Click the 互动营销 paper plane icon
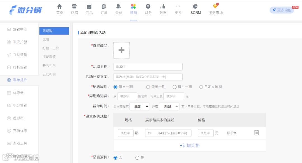302x163 pixels. pos(9,55)
